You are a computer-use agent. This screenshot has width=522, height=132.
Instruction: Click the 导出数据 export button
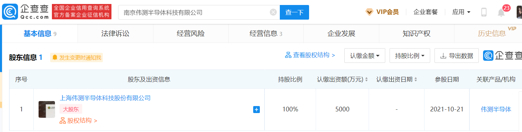[x=456, y=56]
